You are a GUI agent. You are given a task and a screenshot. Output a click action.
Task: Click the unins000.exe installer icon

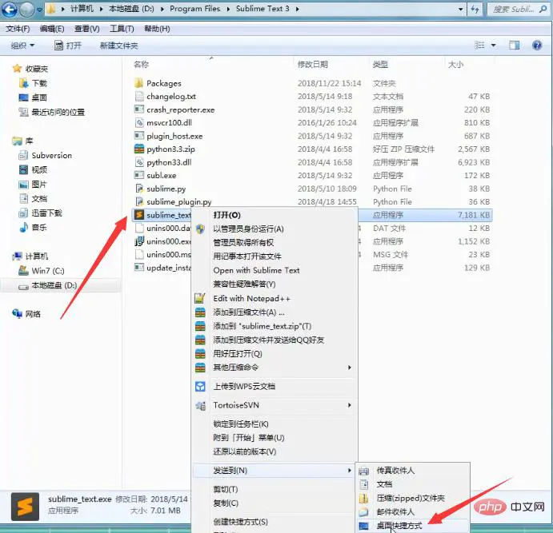point(139,241)
